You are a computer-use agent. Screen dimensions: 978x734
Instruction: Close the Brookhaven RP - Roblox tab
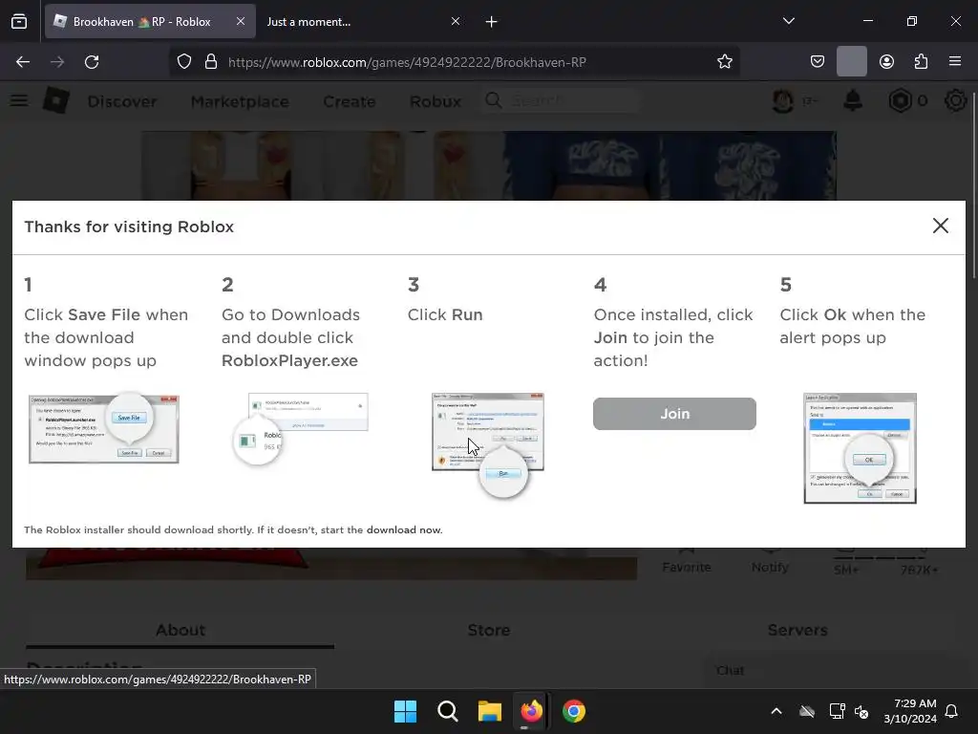(241, 21)
